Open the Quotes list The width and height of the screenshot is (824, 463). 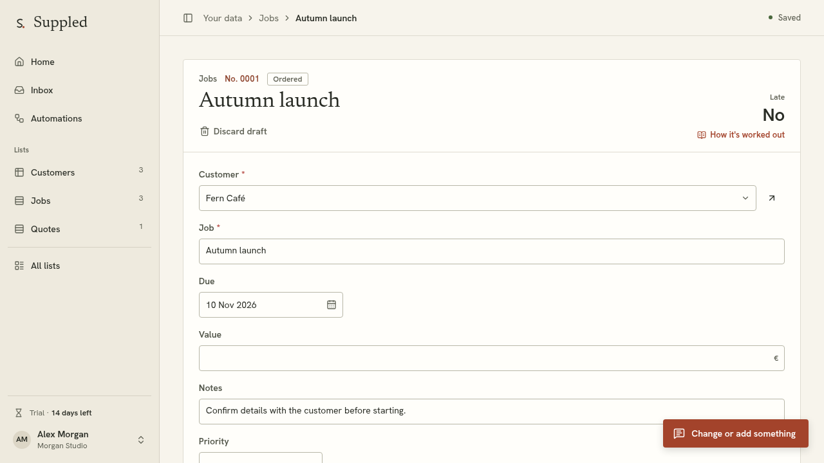coord(79,229)
